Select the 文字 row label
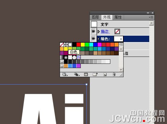 point(105,24)
